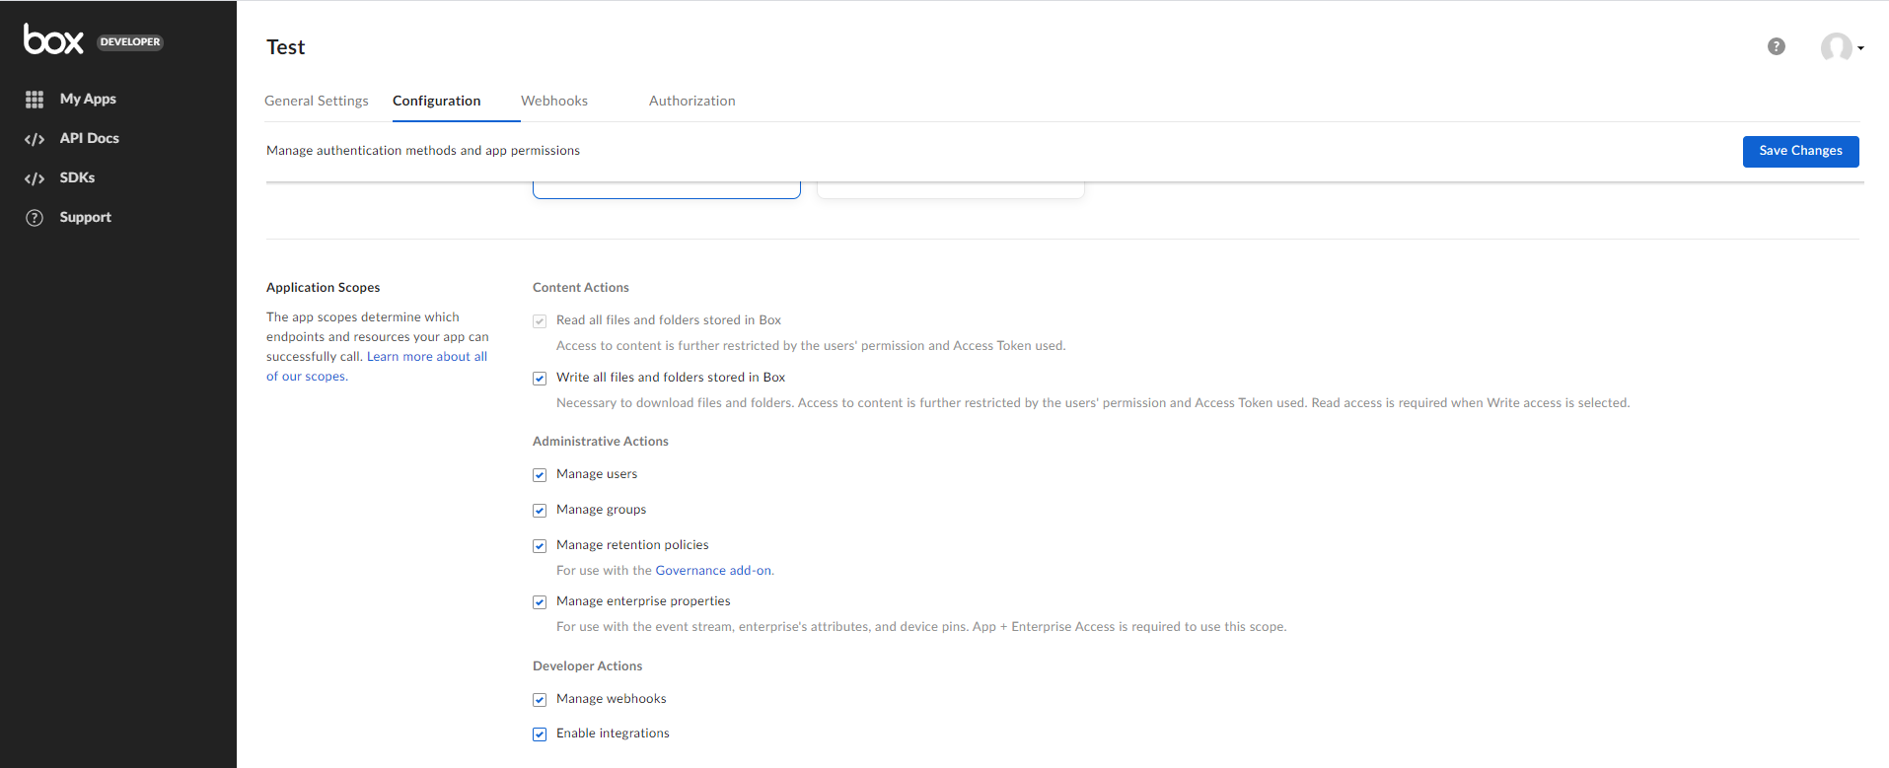Click the My Apps grid icon
This screenshot has height=768, width=1889.
(x=35, y=100)
